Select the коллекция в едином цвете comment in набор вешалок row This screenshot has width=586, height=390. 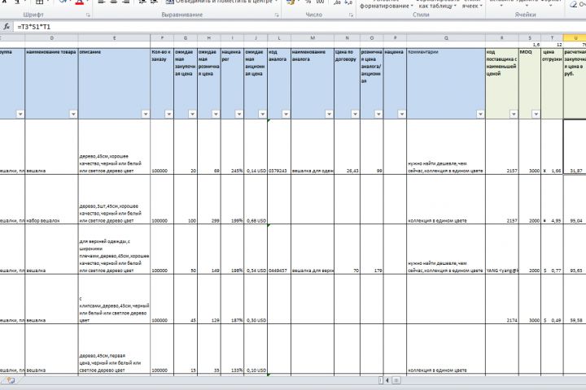(x=446, y=199)
